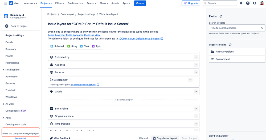Image resolution: width=266 pixels, height=140 pixels.
Task: Open the notifications bell icon
Action: point(241,3)
